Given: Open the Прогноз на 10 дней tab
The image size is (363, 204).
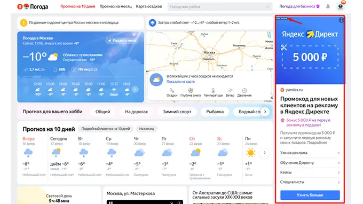Looking at the screenshot, I should point(78,6).
